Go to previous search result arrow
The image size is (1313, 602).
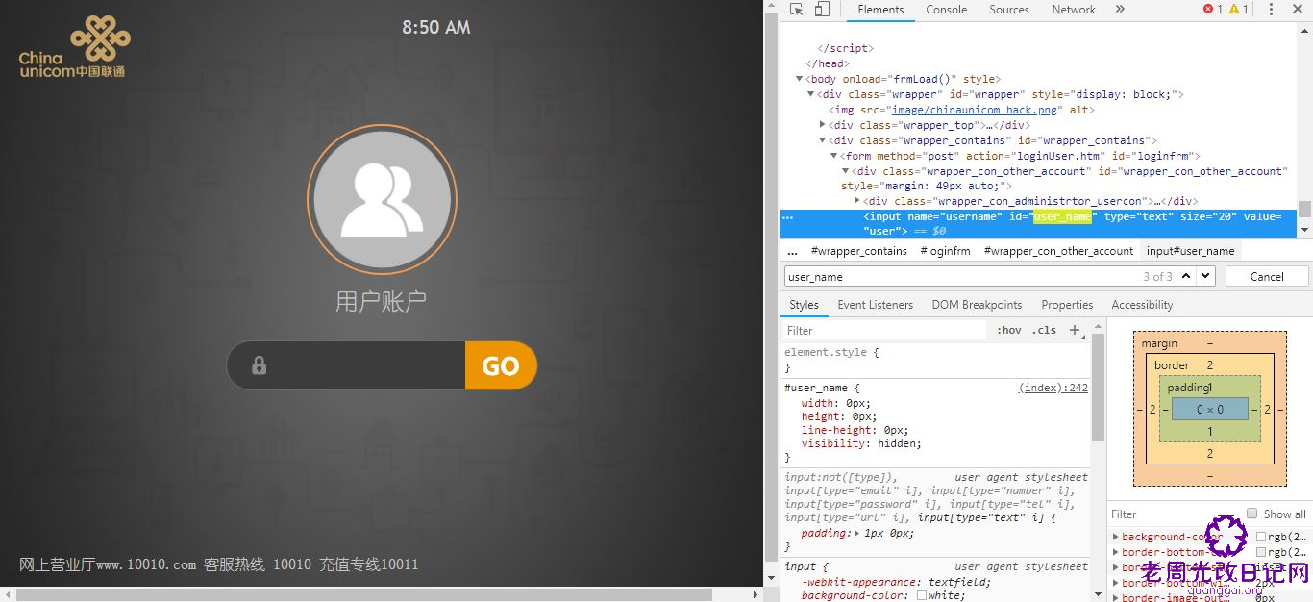(x=1186, y=276)
